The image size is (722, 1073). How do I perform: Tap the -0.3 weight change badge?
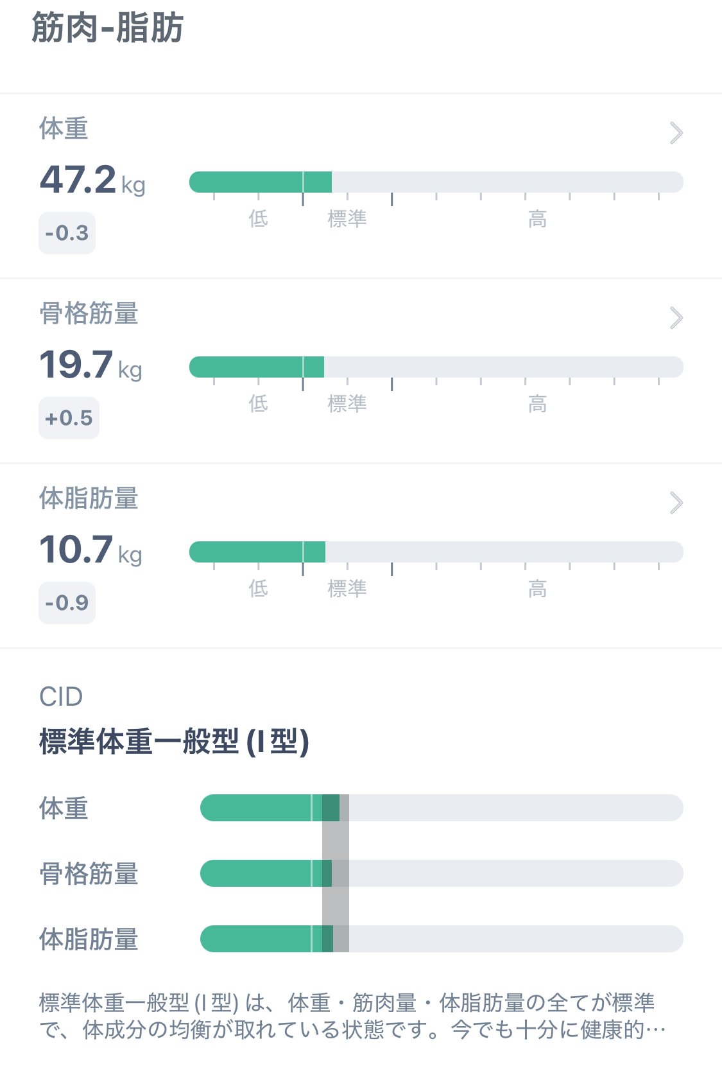click(67, 233)
